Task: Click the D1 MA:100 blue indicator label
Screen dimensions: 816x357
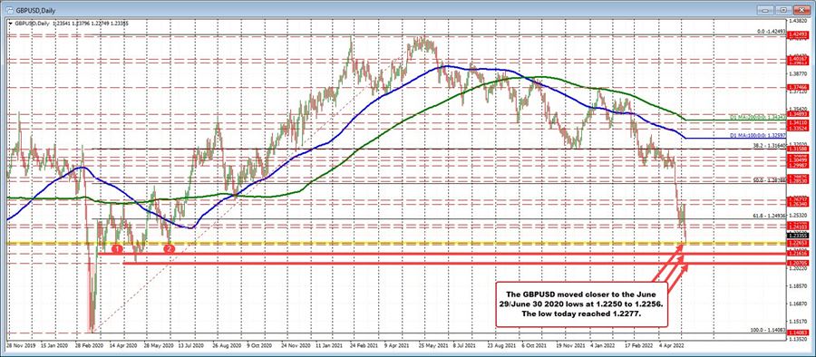Action: [x=758, y=134]
